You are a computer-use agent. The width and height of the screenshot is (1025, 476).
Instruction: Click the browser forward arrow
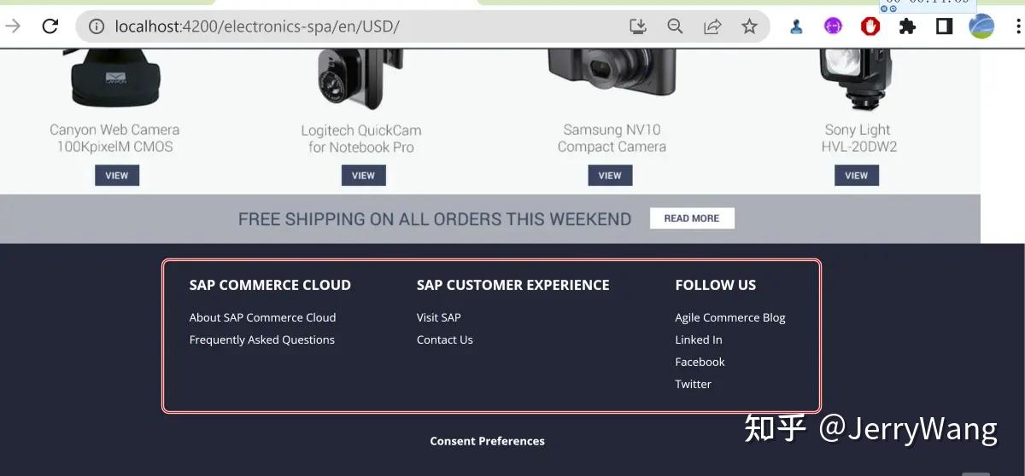(x=13, y=26)
